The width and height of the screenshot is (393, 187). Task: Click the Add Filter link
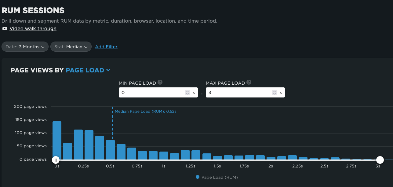(106, 47)
